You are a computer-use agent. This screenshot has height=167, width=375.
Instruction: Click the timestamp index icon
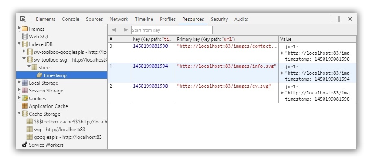point(40,75)
